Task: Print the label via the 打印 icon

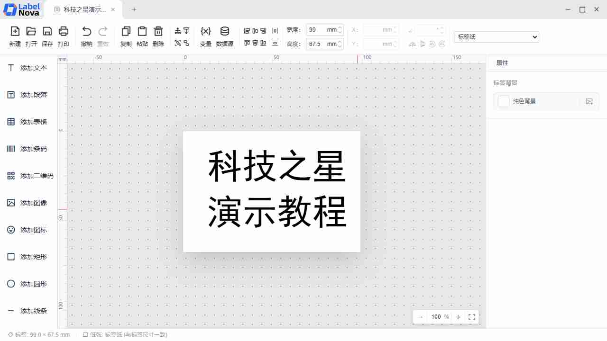Action: (x=64, y=32)
